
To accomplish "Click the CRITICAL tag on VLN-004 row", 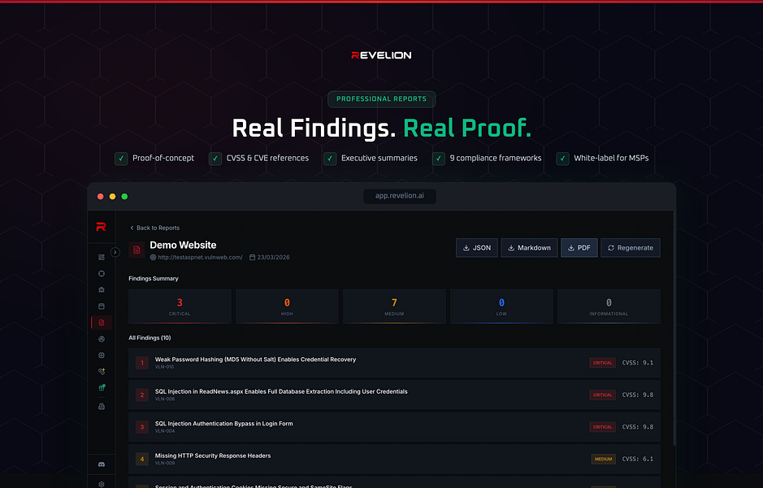I will click(x=602, y=427).
